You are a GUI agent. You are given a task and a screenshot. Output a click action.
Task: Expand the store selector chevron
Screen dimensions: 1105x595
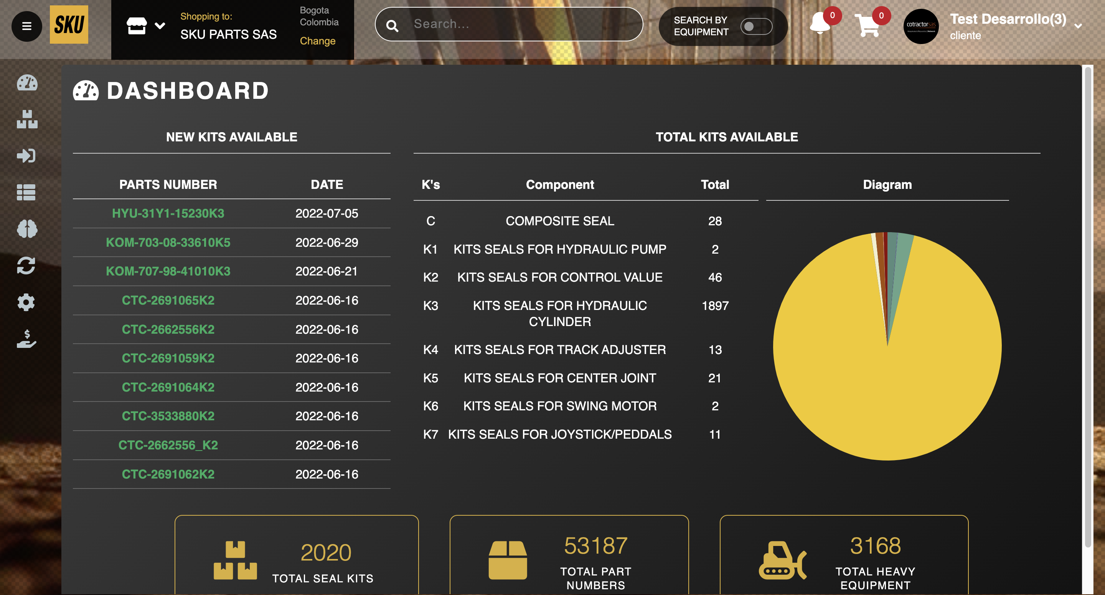point(160,26)
